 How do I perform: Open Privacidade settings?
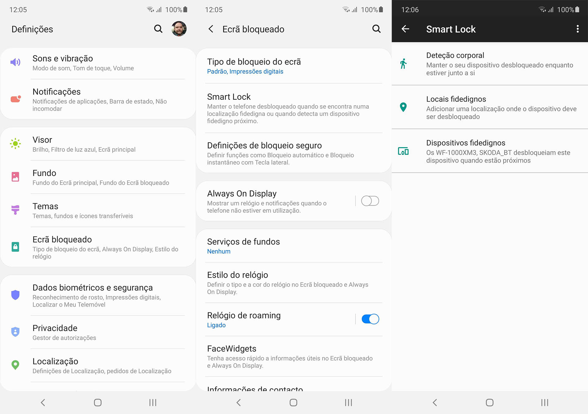pyautogui.click(x=98, y=332)
